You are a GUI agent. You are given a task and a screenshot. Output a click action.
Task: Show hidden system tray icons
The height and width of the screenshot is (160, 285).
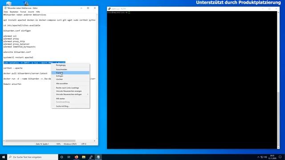pos(258,157)
